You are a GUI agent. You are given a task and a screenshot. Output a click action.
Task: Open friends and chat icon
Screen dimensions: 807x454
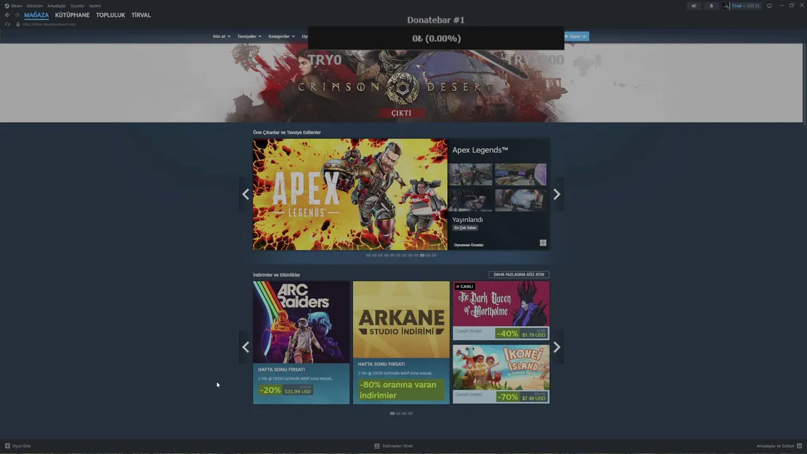pyautogui.click(x=799, y=446)
